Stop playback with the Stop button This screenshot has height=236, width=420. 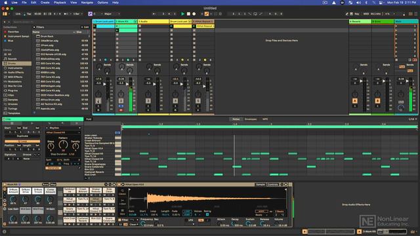(188, 14)
